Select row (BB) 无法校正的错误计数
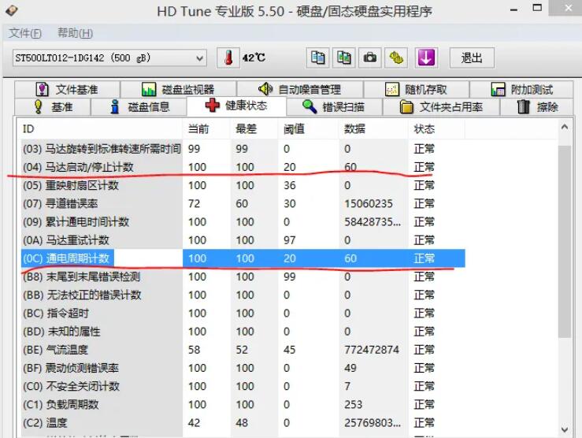The height and width of the screenshot is (438, 582). 243,295
